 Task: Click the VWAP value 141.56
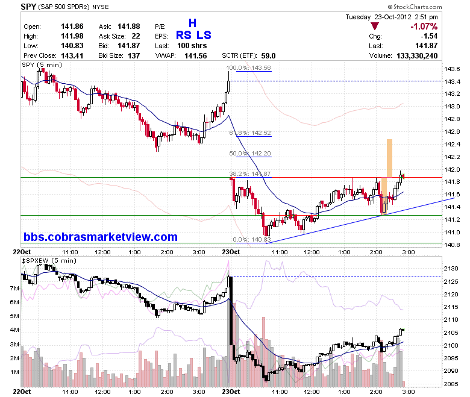click(x=195, y=56)
